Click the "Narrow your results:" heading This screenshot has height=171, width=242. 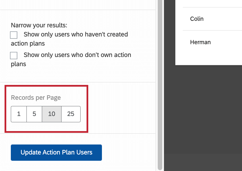39,25
